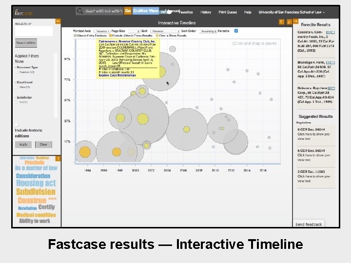The width and height of the screenshot is (351, 263).
Task: Click 'Consideration' in tag cloud
Action: pyautogui.click(x=33, y=176)
